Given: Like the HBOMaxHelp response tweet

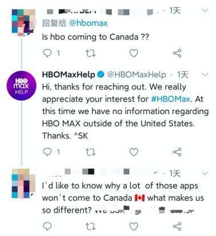Looking at the screenshot, I should [134, 152].
